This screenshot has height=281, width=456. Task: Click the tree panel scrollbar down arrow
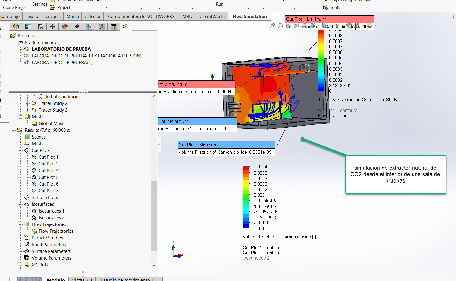tap(154, 265)
